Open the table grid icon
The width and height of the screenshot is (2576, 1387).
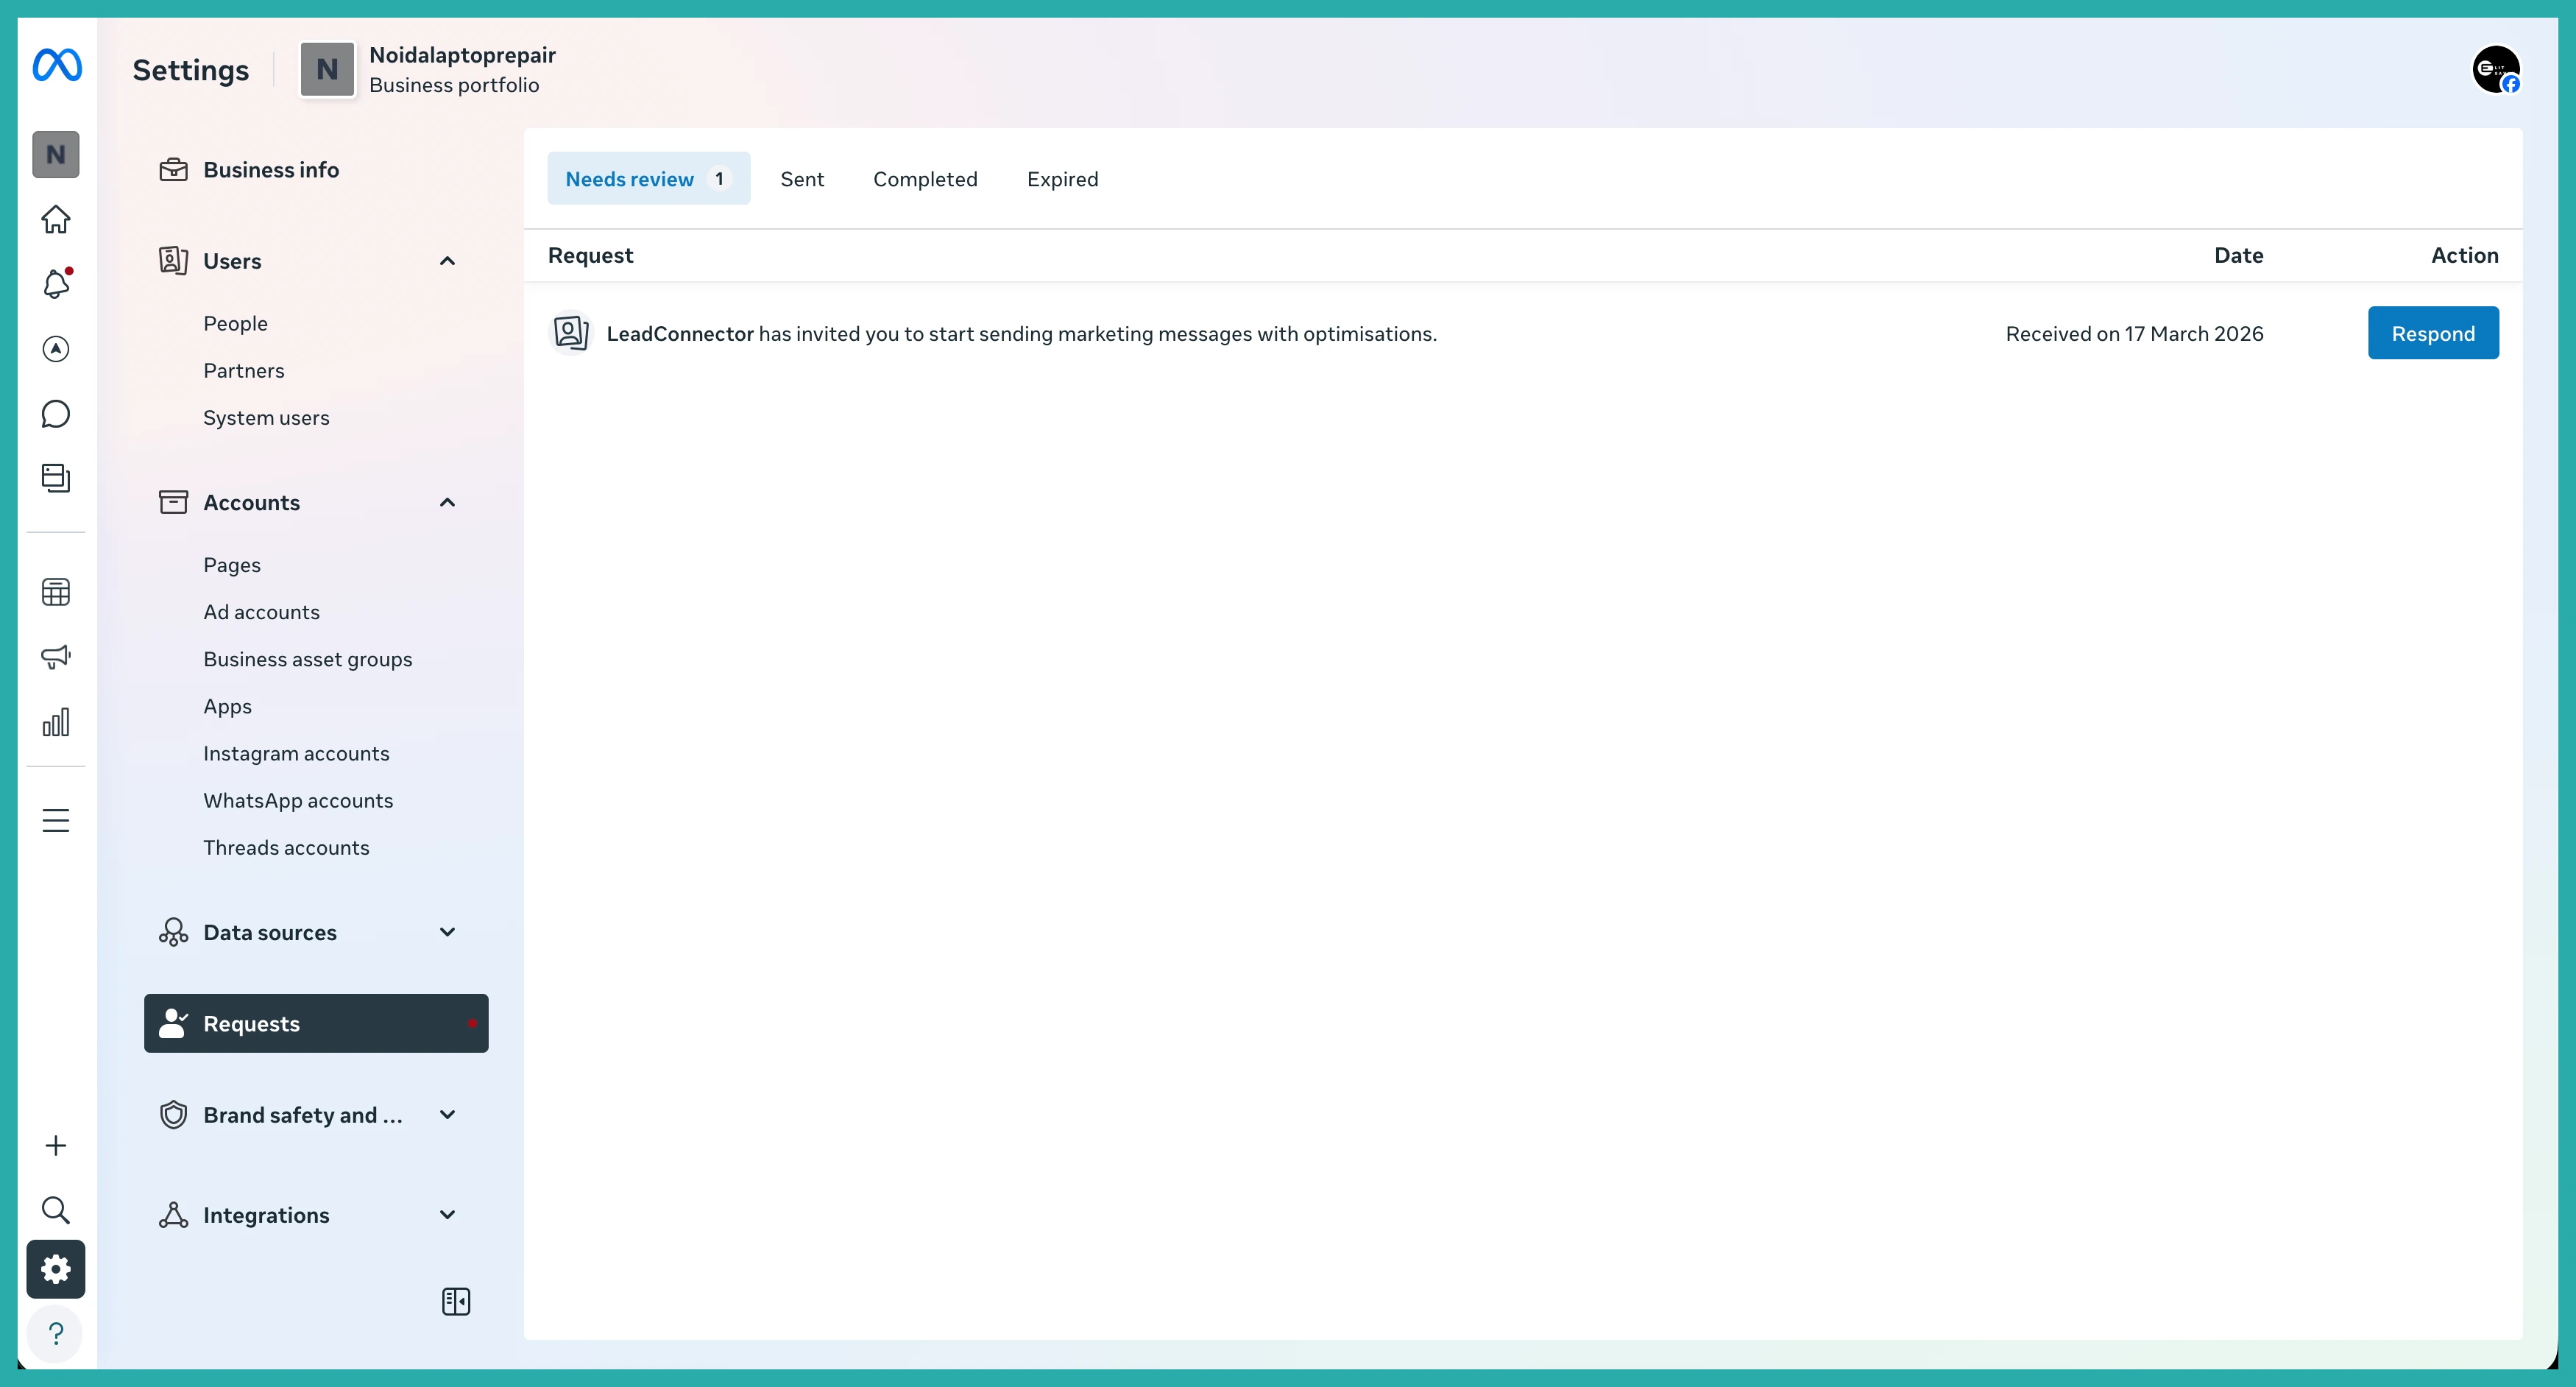point(56,592)
